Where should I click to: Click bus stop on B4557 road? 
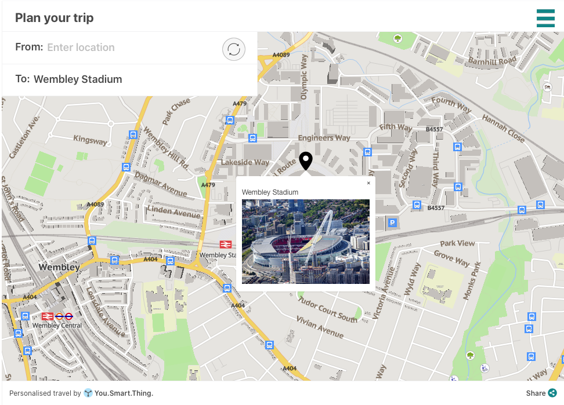(x=417, y=205)
